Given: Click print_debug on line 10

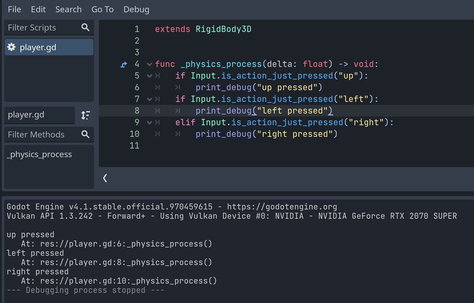Looking at the screenshot, I should (x=224, y=134).
